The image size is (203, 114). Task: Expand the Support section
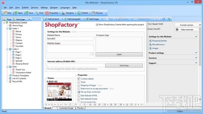coord(196,63)
